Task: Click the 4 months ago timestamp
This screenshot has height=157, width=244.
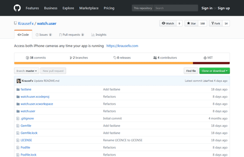Action: click(218, 119)
